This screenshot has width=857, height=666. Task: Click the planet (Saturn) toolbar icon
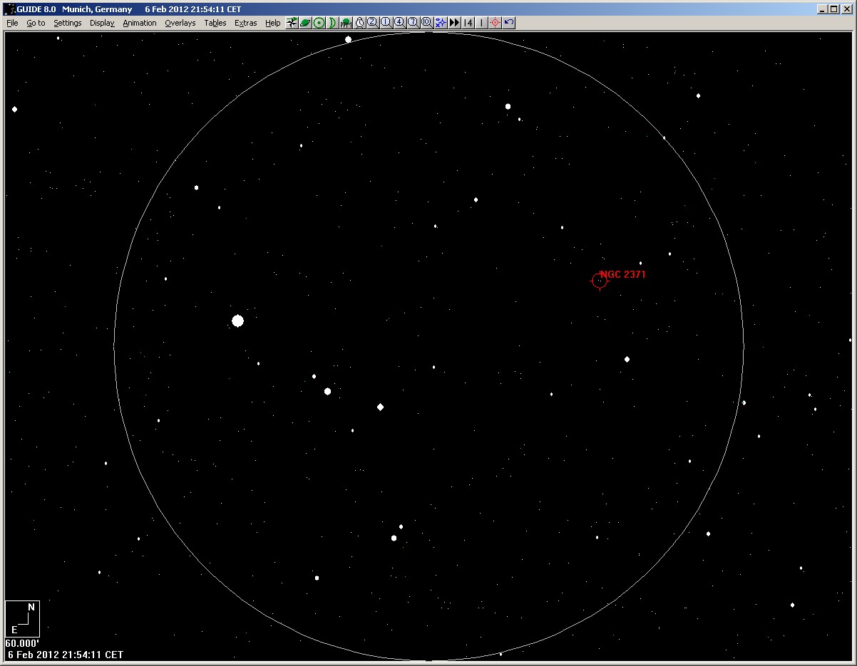pyautogui.click(x=305, y=23)
